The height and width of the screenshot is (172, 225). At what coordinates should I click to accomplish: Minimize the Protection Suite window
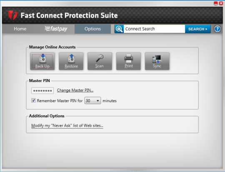(x=216, y=3)
